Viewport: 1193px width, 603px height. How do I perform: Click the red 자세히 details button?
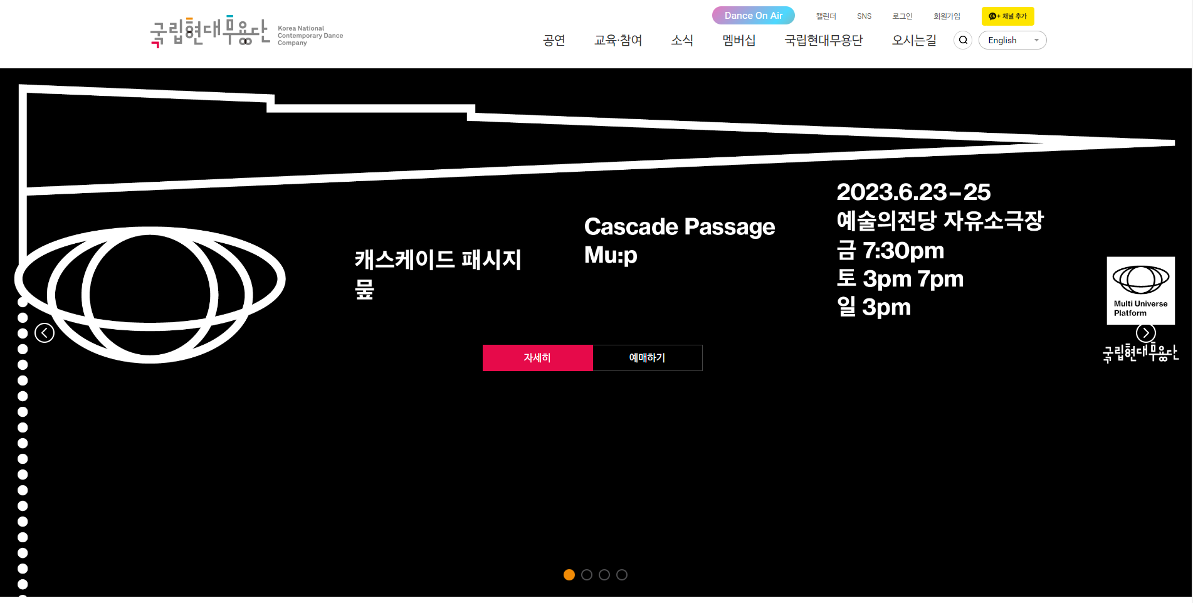point(537,358)
